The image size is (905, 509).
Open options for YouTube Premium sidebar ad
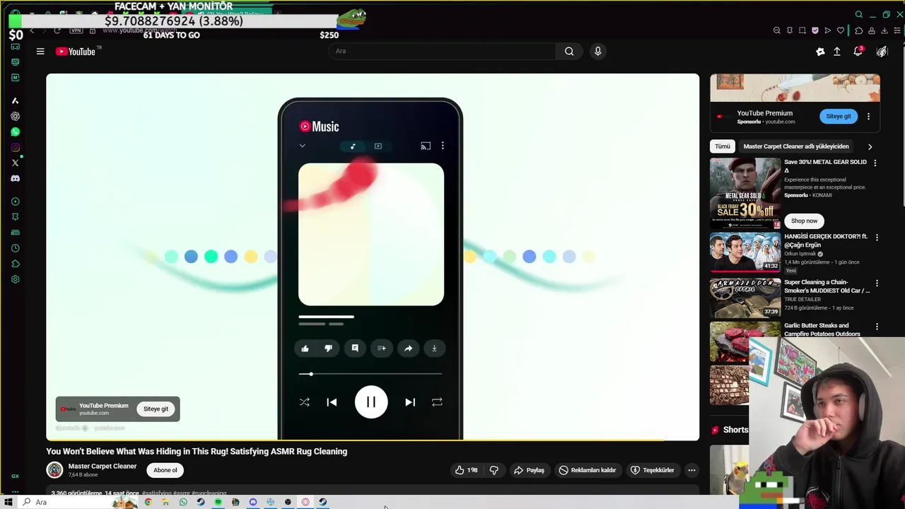click(x=868, y=117)
